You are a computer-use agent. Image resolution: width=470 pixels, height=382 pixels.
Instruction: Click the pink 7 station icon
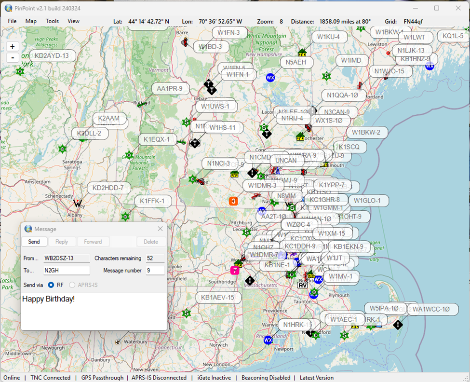coord(235,270)
